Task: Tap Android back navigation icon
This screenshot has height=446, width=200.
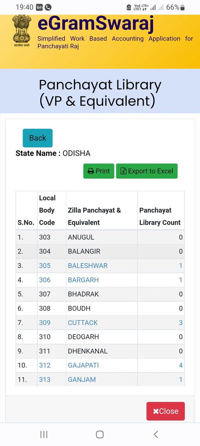Action: coord(156,434)
